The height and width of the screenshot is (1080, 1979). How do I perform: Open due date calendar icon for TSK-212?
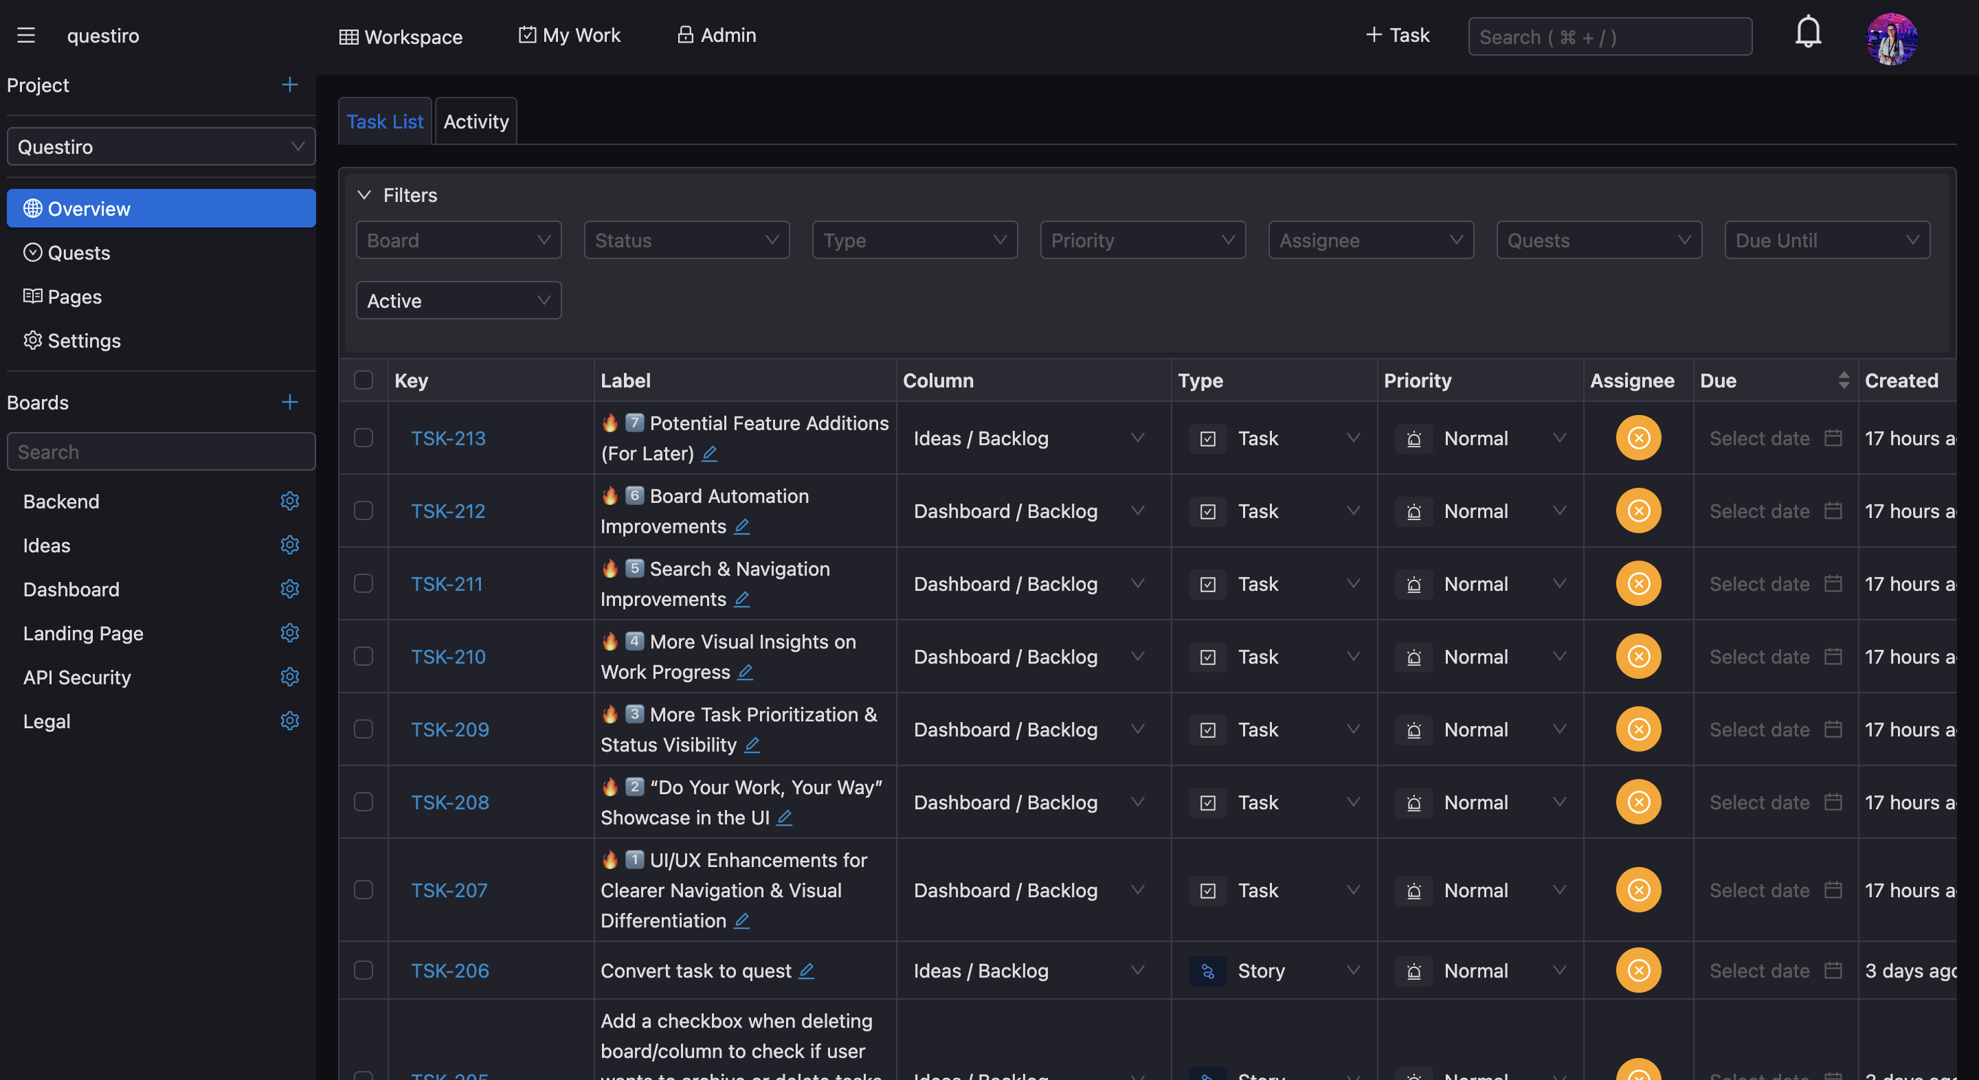click(1833, 511)
